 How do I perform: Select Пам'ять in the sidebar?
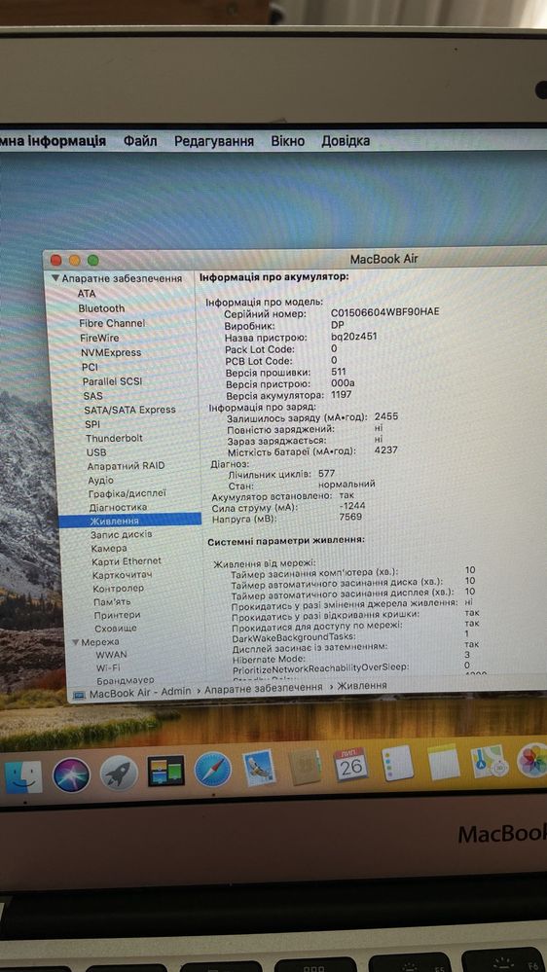pos(112,601)
